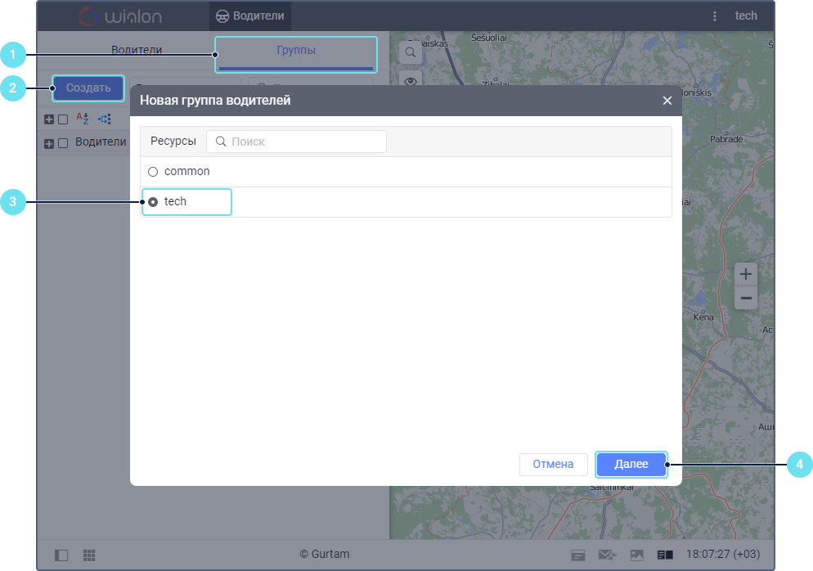Image resolution: width=813 pixels, height=571 pixels.
Task: Click the map search magnifier icon
Action: [x=410, y=52]
